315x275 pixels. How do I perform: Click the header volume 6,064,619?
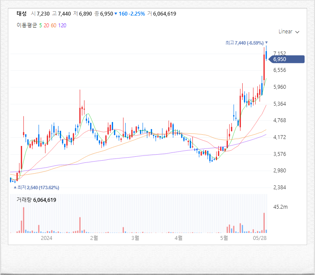coord(165,14)
